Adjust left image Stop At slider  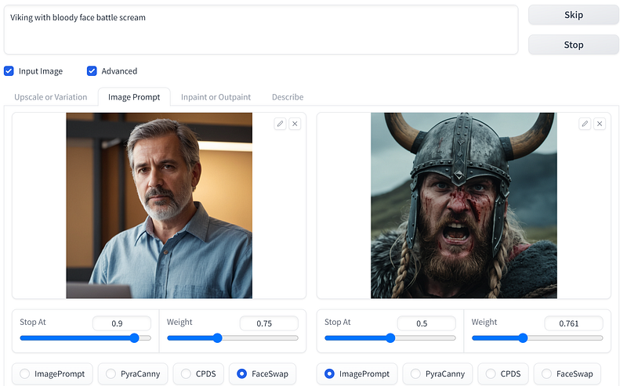(x=85, y=338)
